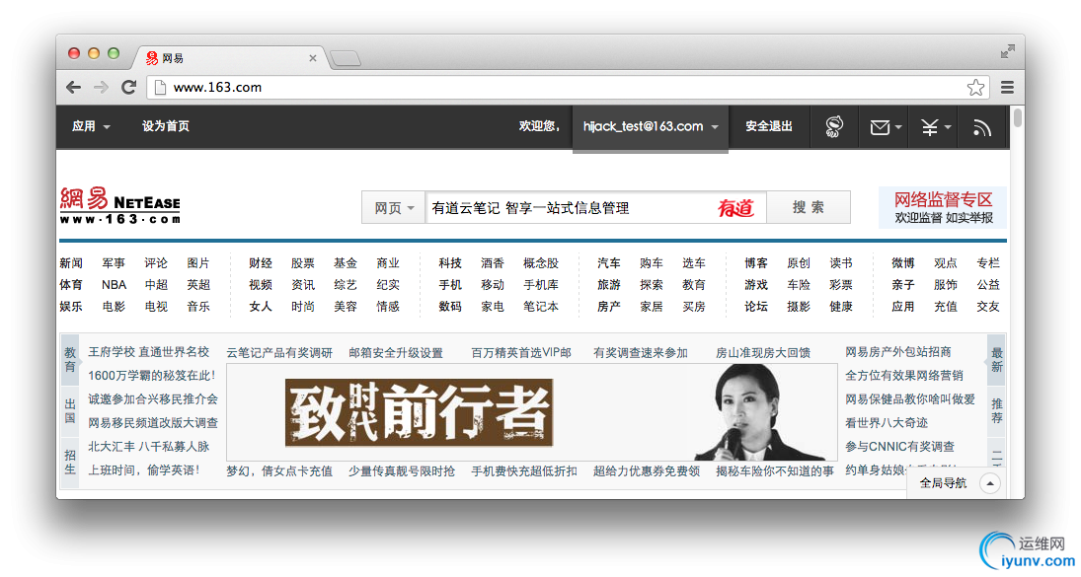
Task: Click the NetEase www.163.com logo
Action: pyautogui.click(x=120, y=206)
